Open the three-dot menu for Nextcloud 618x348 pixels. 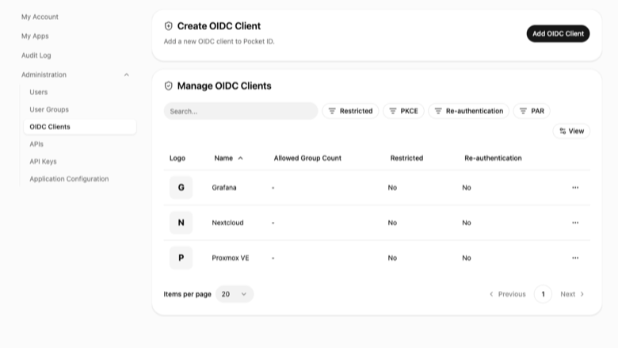tap(575, 223)
